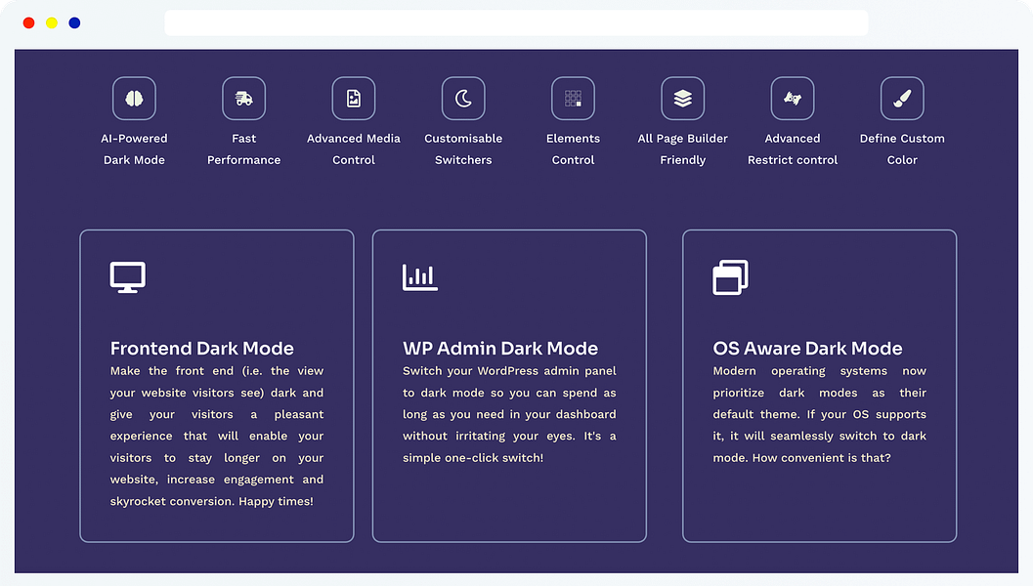Screen dimensions: 1033x586
Task: Click the All Page Builder layers icon
Action: click(x=682, y=99)
